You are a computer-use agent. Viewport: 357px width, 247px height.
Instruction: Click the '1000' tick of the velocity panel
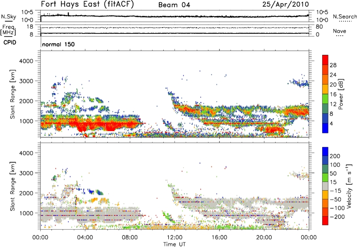26,213
